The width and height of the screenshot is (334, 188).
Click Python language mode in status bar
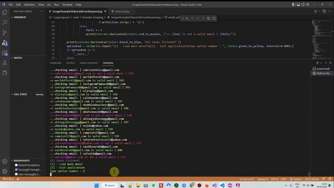tap(297, 179)
